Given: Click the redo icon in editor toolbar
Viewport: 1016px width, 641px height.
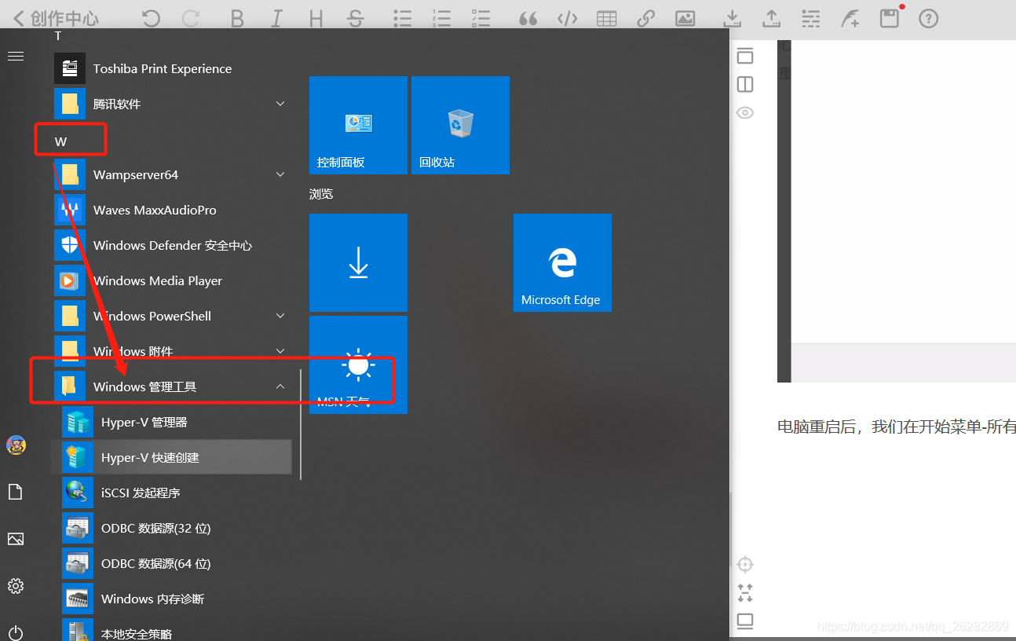Looking at the screenshot, I should 191,18.
